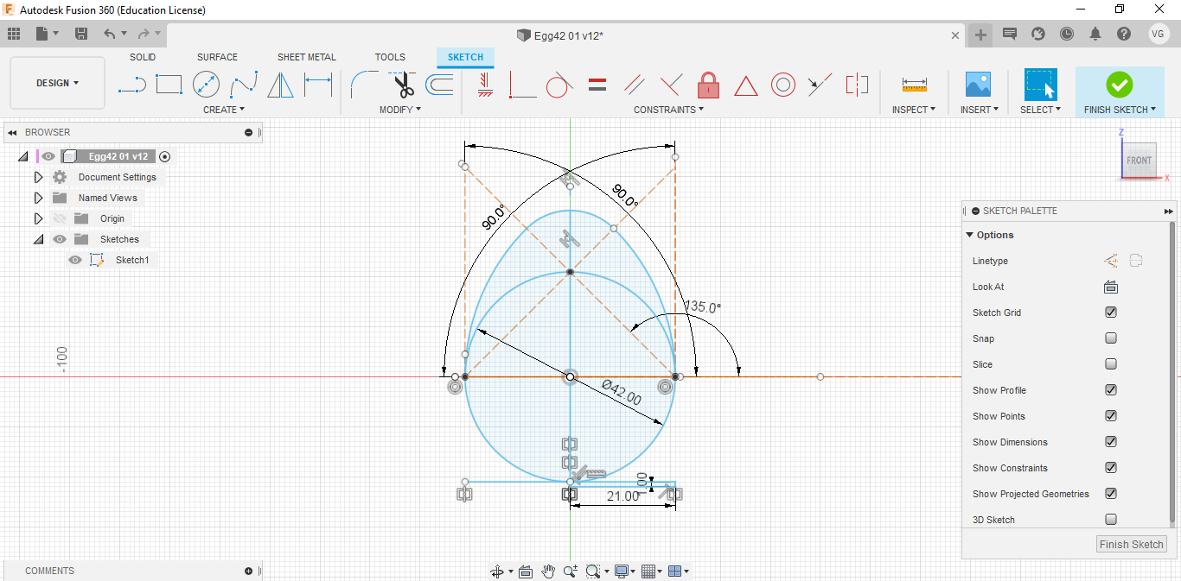Open the CREATE dropdown menu
The height and width of the screenshot is (581, 1181).
pos(224,110)
